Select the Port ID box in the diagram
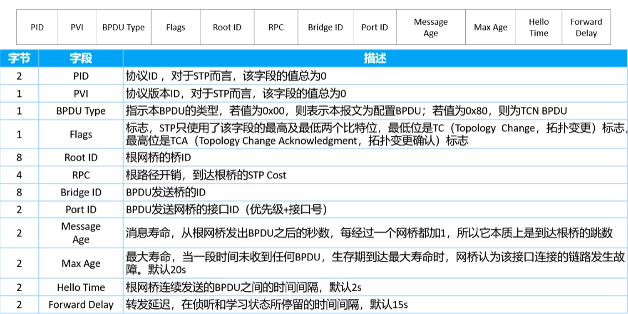This screenshot has height=314, width=628. pos(374,28)
